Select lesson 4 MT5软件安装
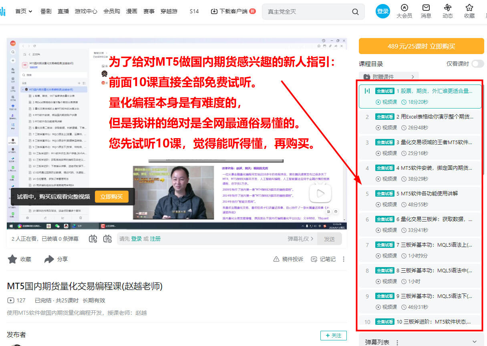The width and height of the screenshot is (487, 346). (x=420, y=173)
